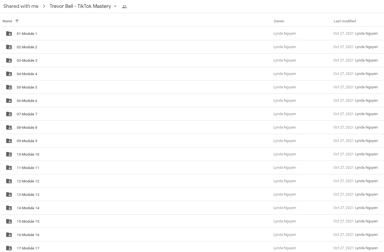Click the Owner column header

tap(279, 21)
